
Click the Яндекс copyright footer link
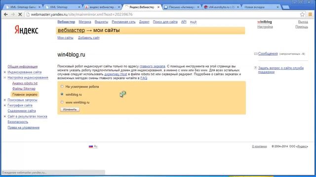click(x=302, y=147)
